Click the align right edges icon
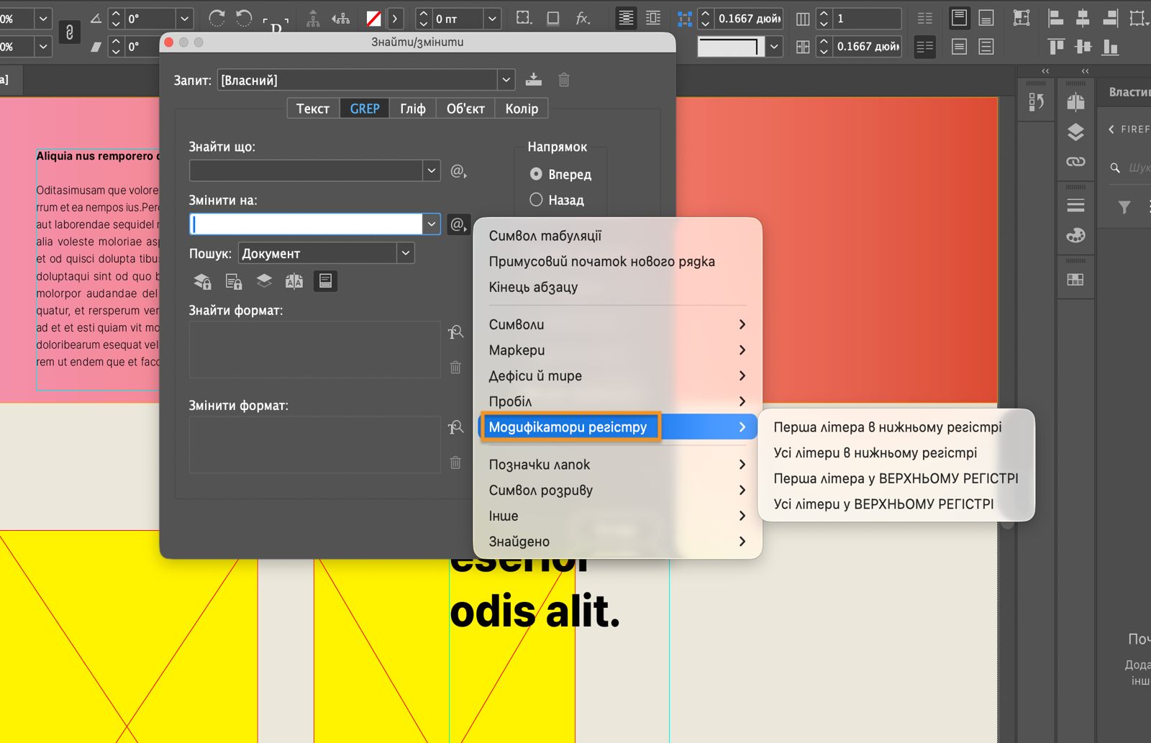Viewport: 1151px width, 743px height. (x=1110, y=18)
